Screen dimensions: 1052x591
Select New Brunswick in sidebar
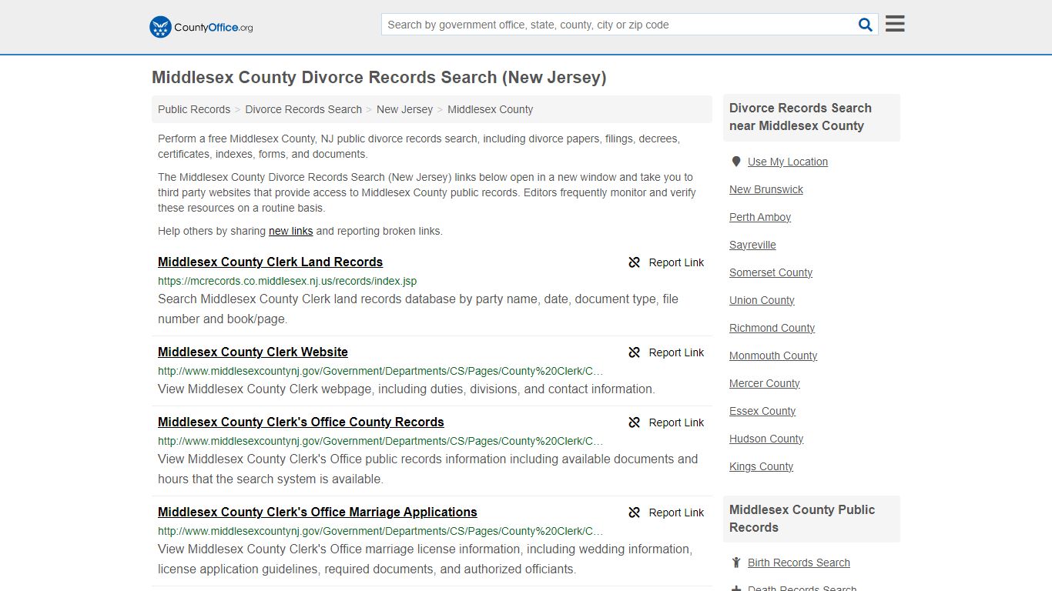(766, 189)
